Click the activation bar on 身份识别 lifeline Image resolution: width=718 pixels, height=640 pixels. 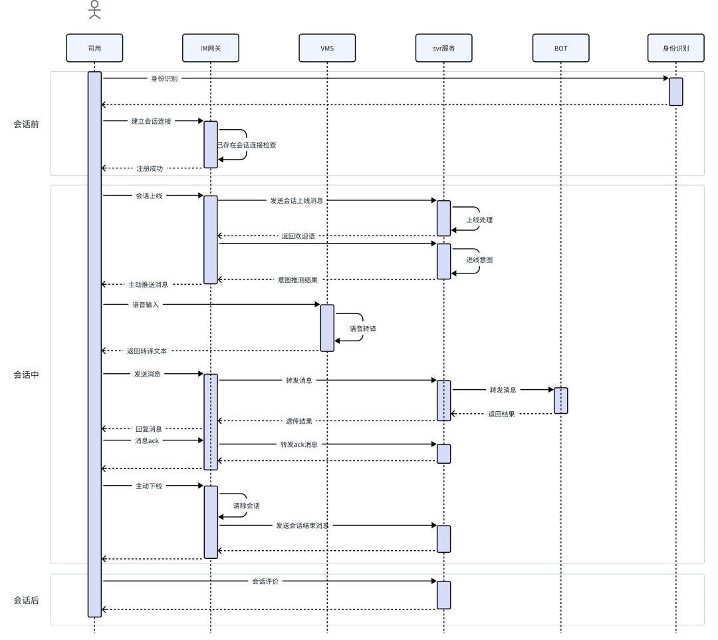click(676, 92)
